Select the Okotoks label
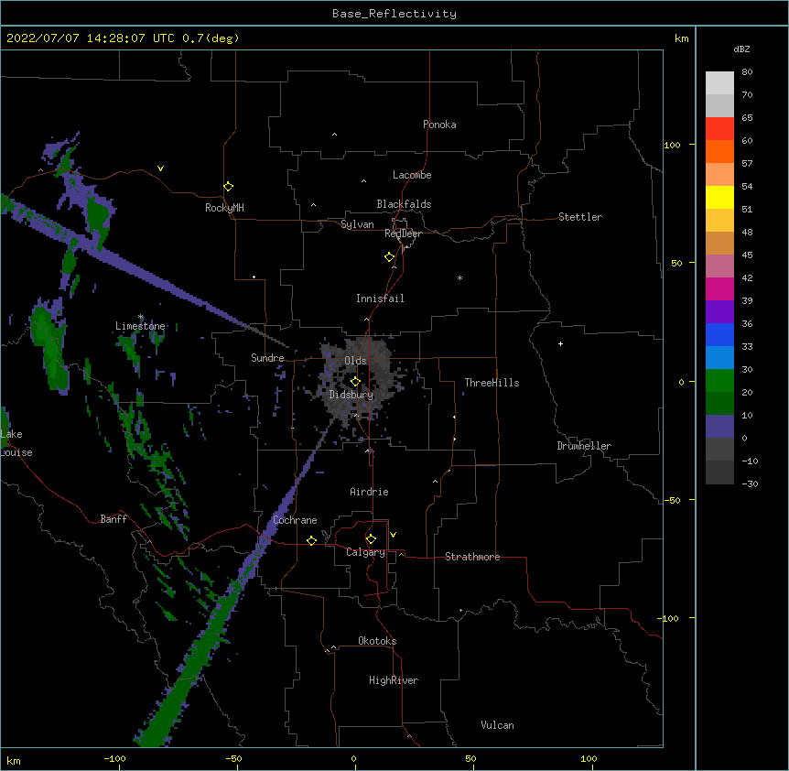The image size is (789, 771). pyautogui.click(x=377, y=641)
